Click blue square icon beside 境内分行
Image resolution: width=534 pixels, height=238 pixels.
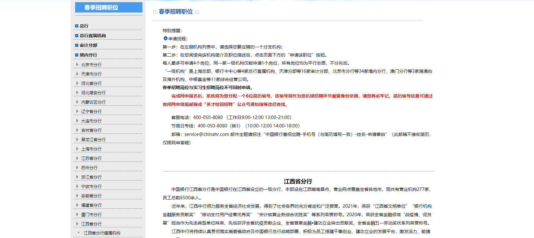click(77, 55)
